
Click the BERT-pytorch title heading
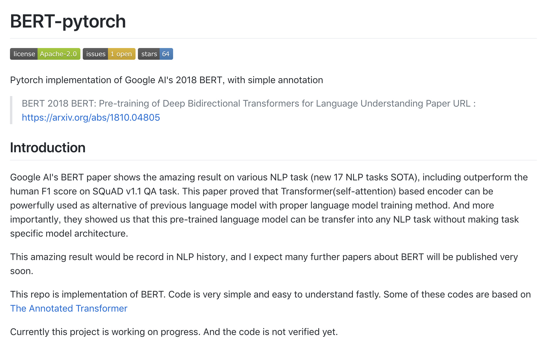point(68,21)
